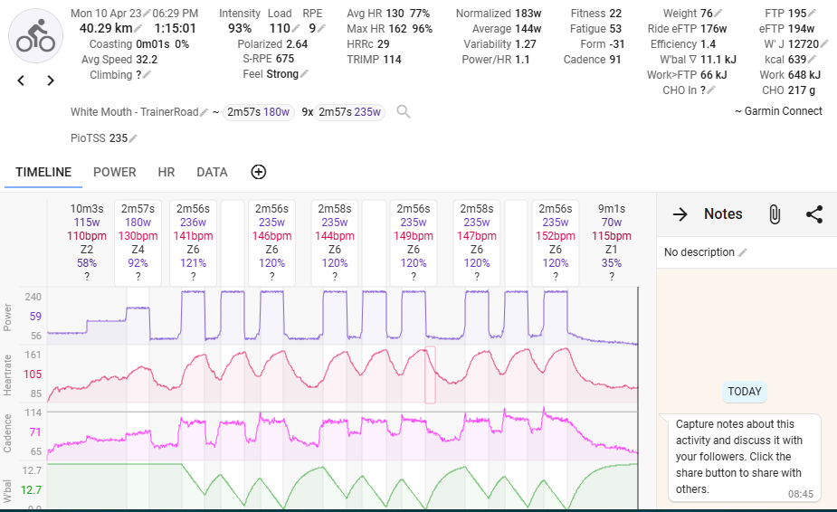
Task: Edit the PioTSS 235 value
Action: (133, 138)
